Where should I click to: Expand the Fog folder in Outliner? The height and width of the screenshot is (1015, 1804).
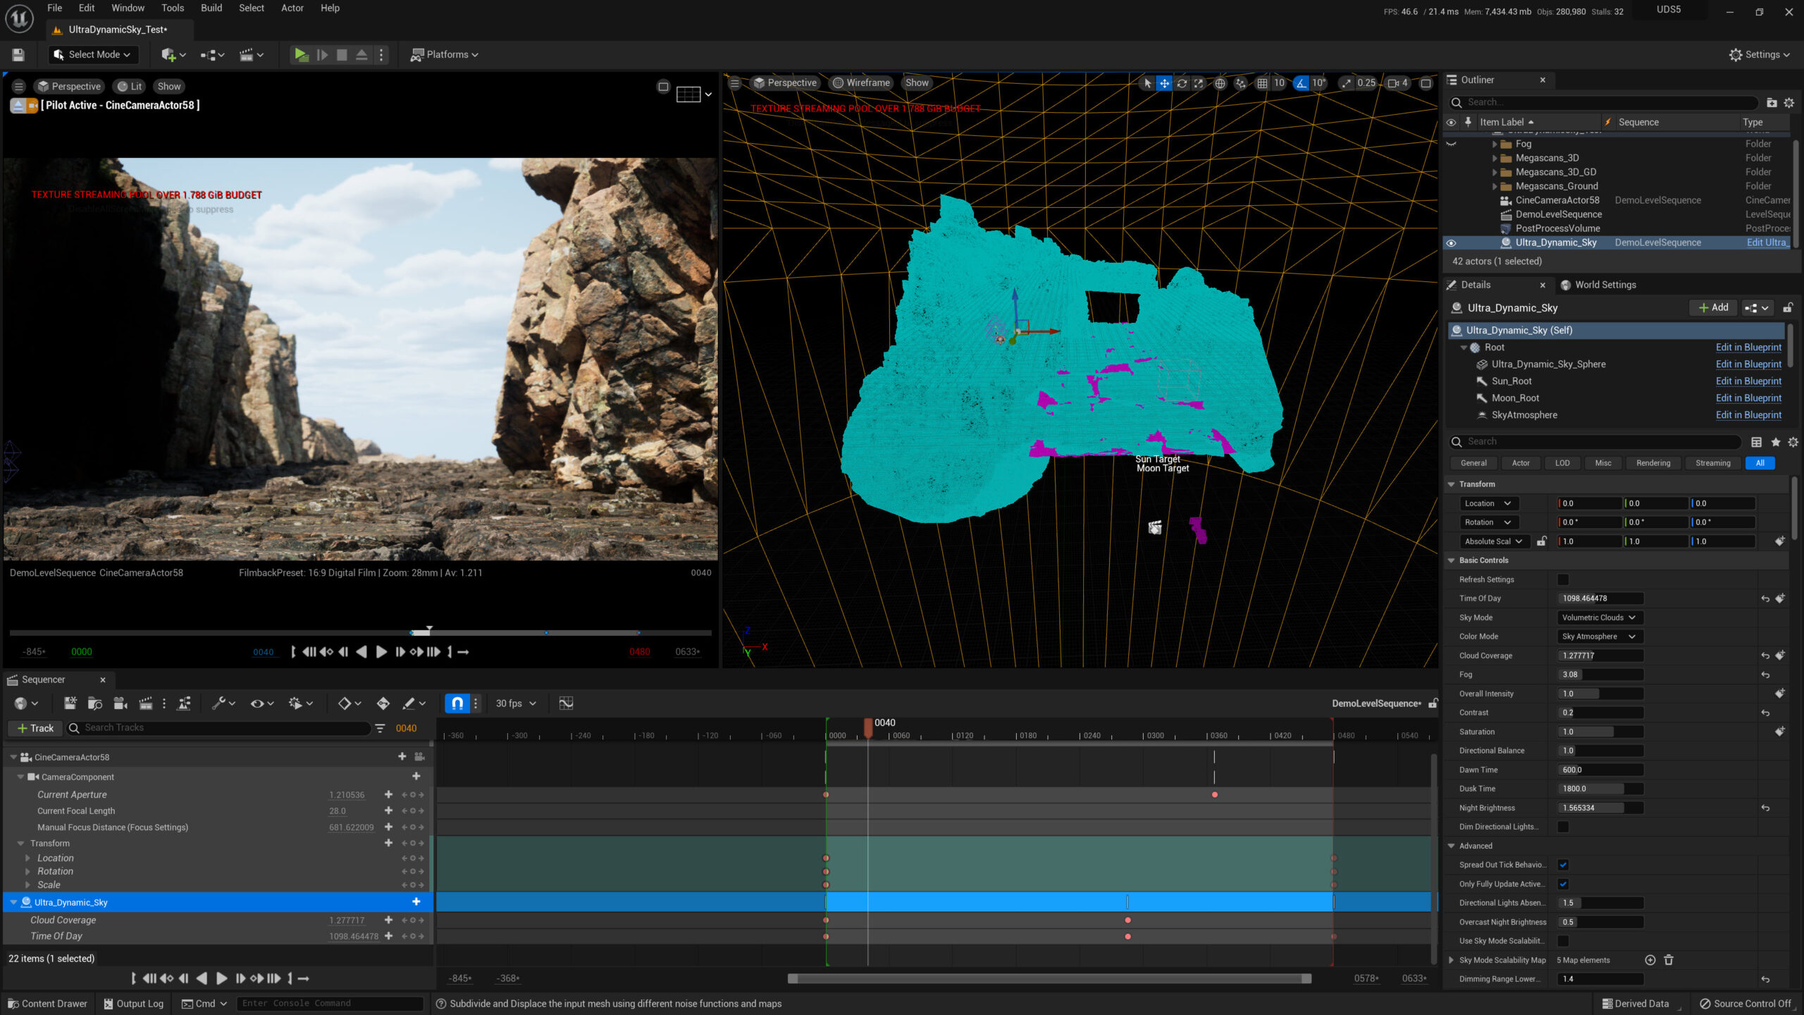tap(1494, 144)
